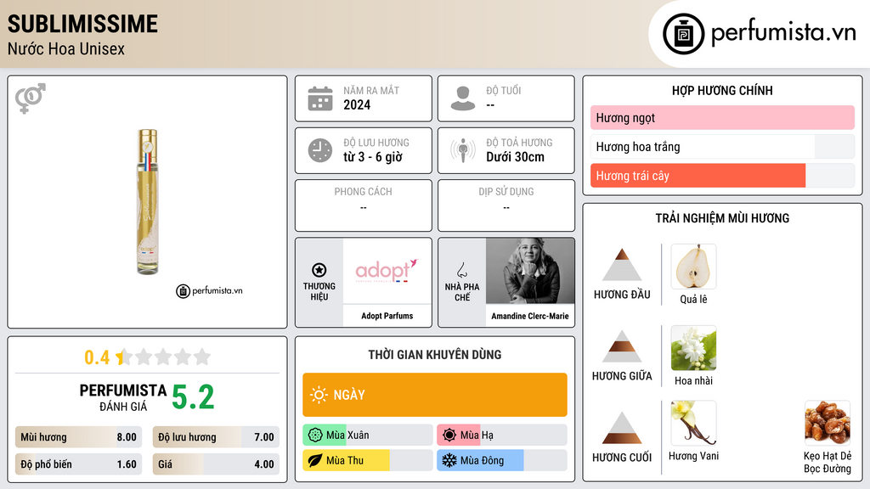This screenshot has height=489, width=870.
Task: Click the sillage projection figure icon
Action: [463, 150]
